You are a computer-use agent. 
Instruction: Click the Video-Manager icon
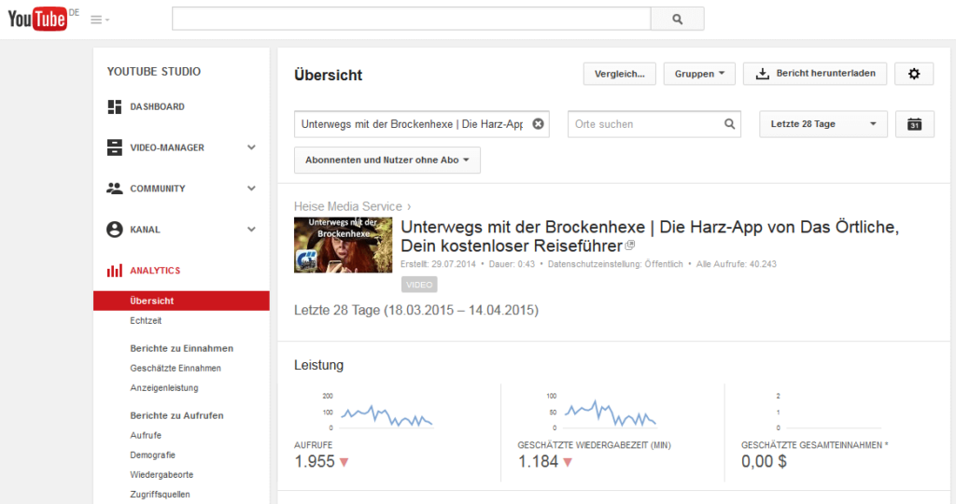[115, 147]
